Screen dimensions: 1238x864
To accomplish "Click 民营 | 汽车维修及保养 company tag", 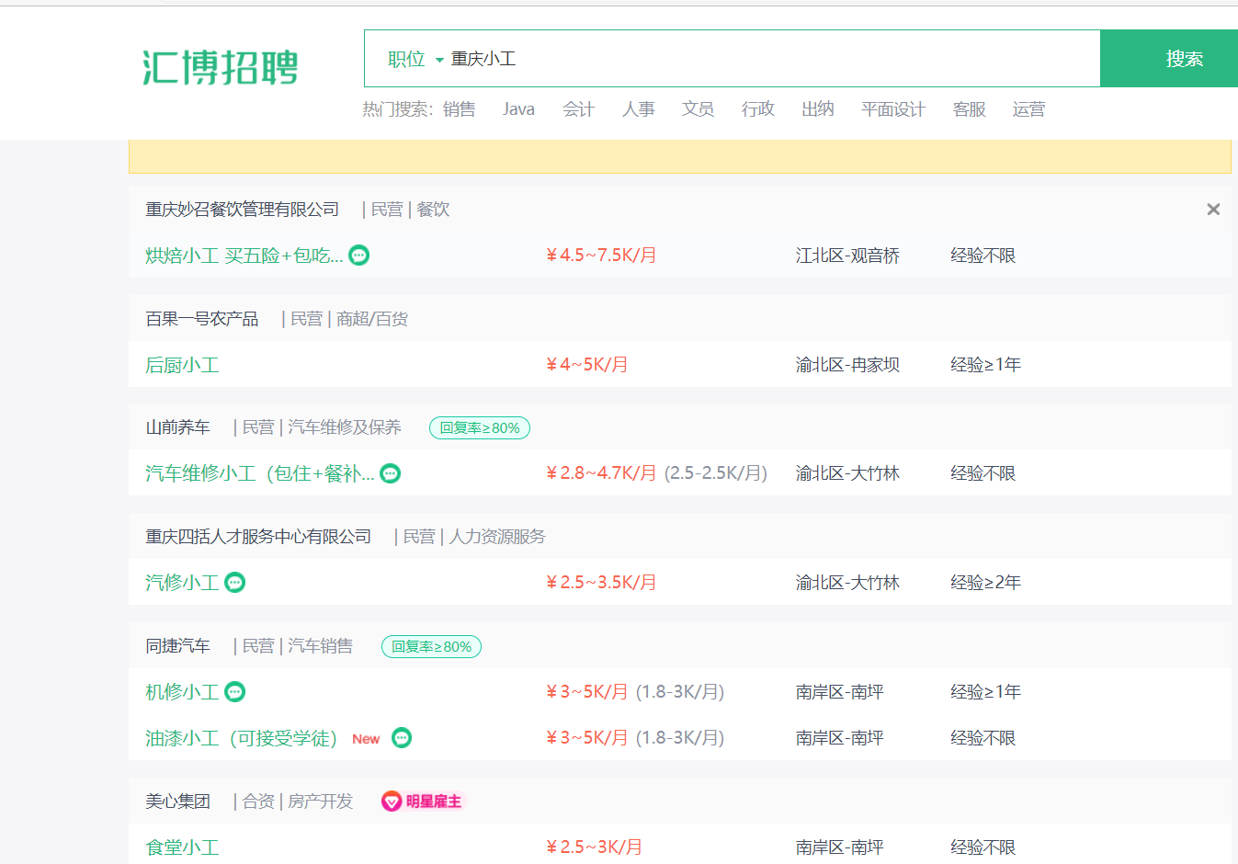I will (318, 427).
